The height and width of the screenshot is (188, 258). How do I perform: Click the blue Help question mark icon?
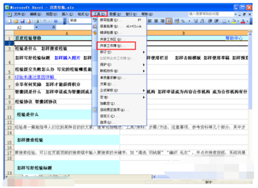point(56,21)
